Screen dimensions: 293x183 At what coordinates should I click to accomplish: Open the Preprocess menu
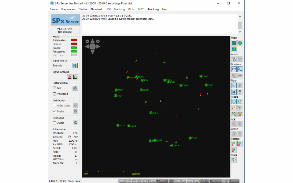point(68,9)
